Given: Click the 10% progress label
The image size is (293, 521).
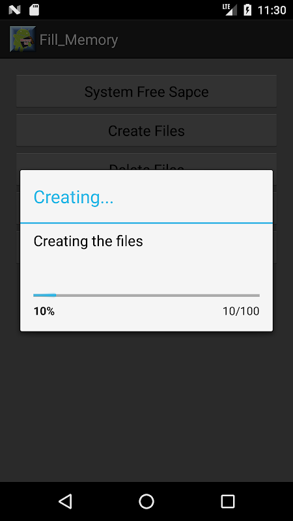Looking at the screenshot, I should (x=44, y=311).
